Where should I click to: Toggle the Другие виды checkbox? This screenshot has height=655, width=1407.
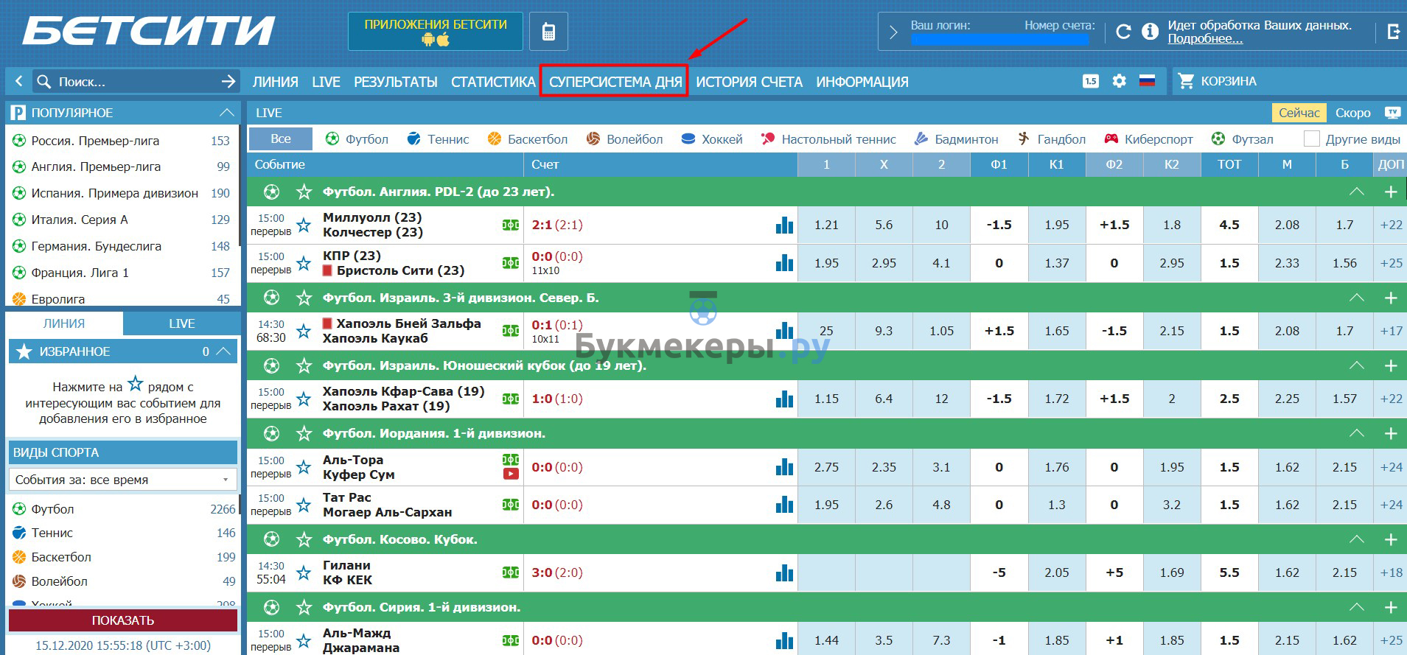(x=1311, y=139)
